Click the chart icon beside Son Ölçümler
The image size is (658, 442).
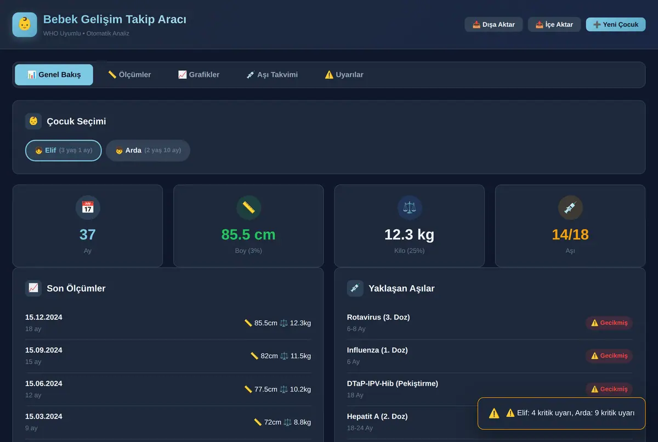(33, 288)
